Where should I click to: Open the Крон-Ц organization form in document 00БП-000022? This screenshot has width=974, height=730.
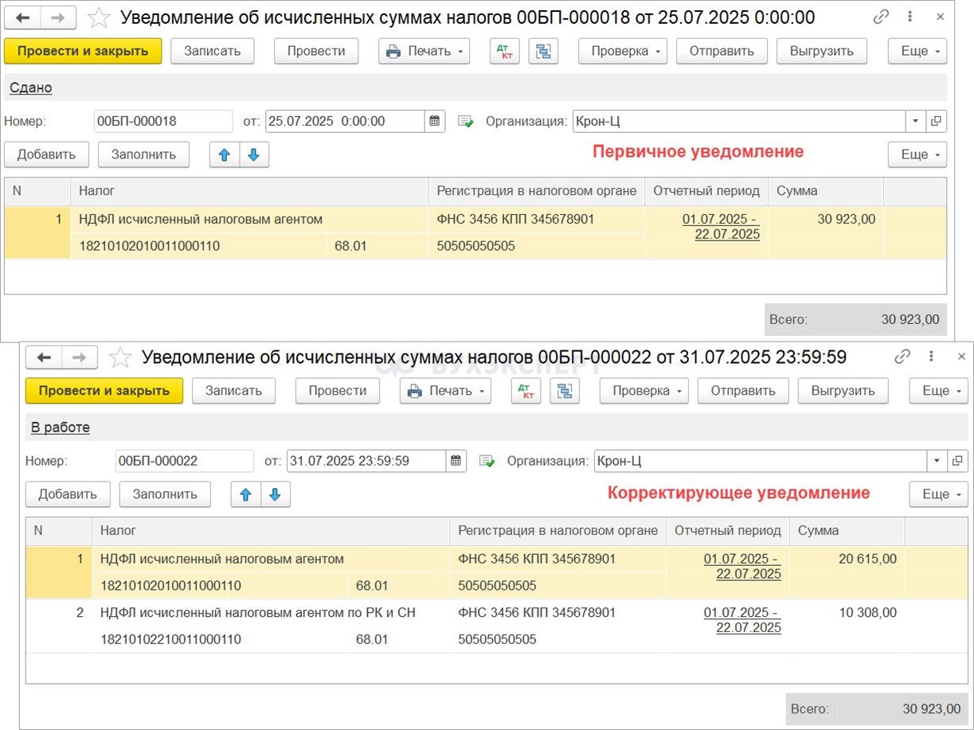957,461
